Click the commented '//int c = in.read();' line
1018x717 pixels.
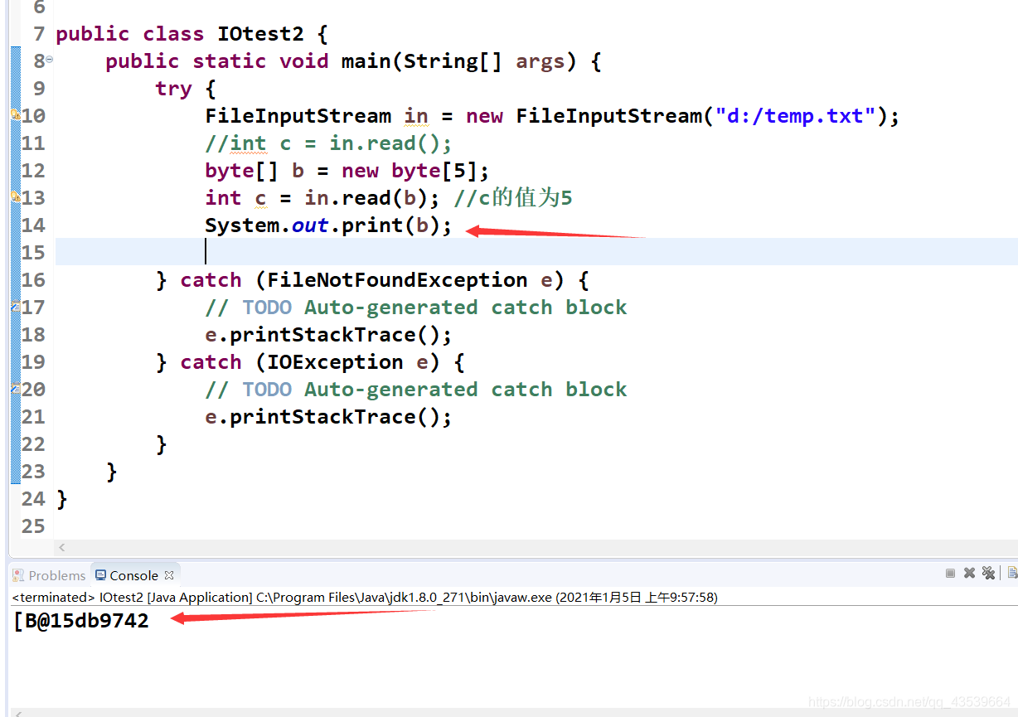328,143
